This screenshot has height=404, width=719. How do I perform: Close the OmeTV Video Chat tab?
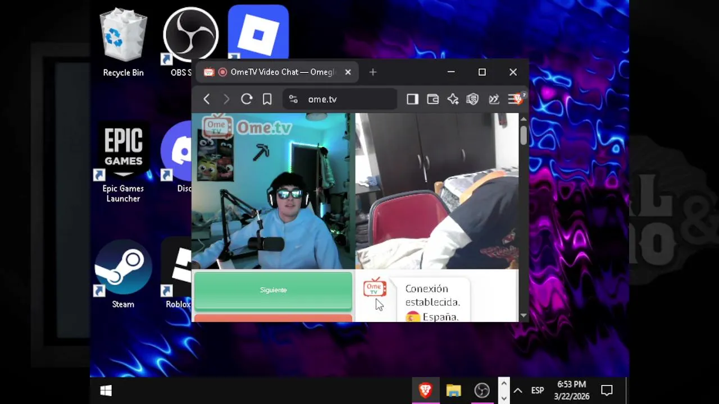[348, 72]
